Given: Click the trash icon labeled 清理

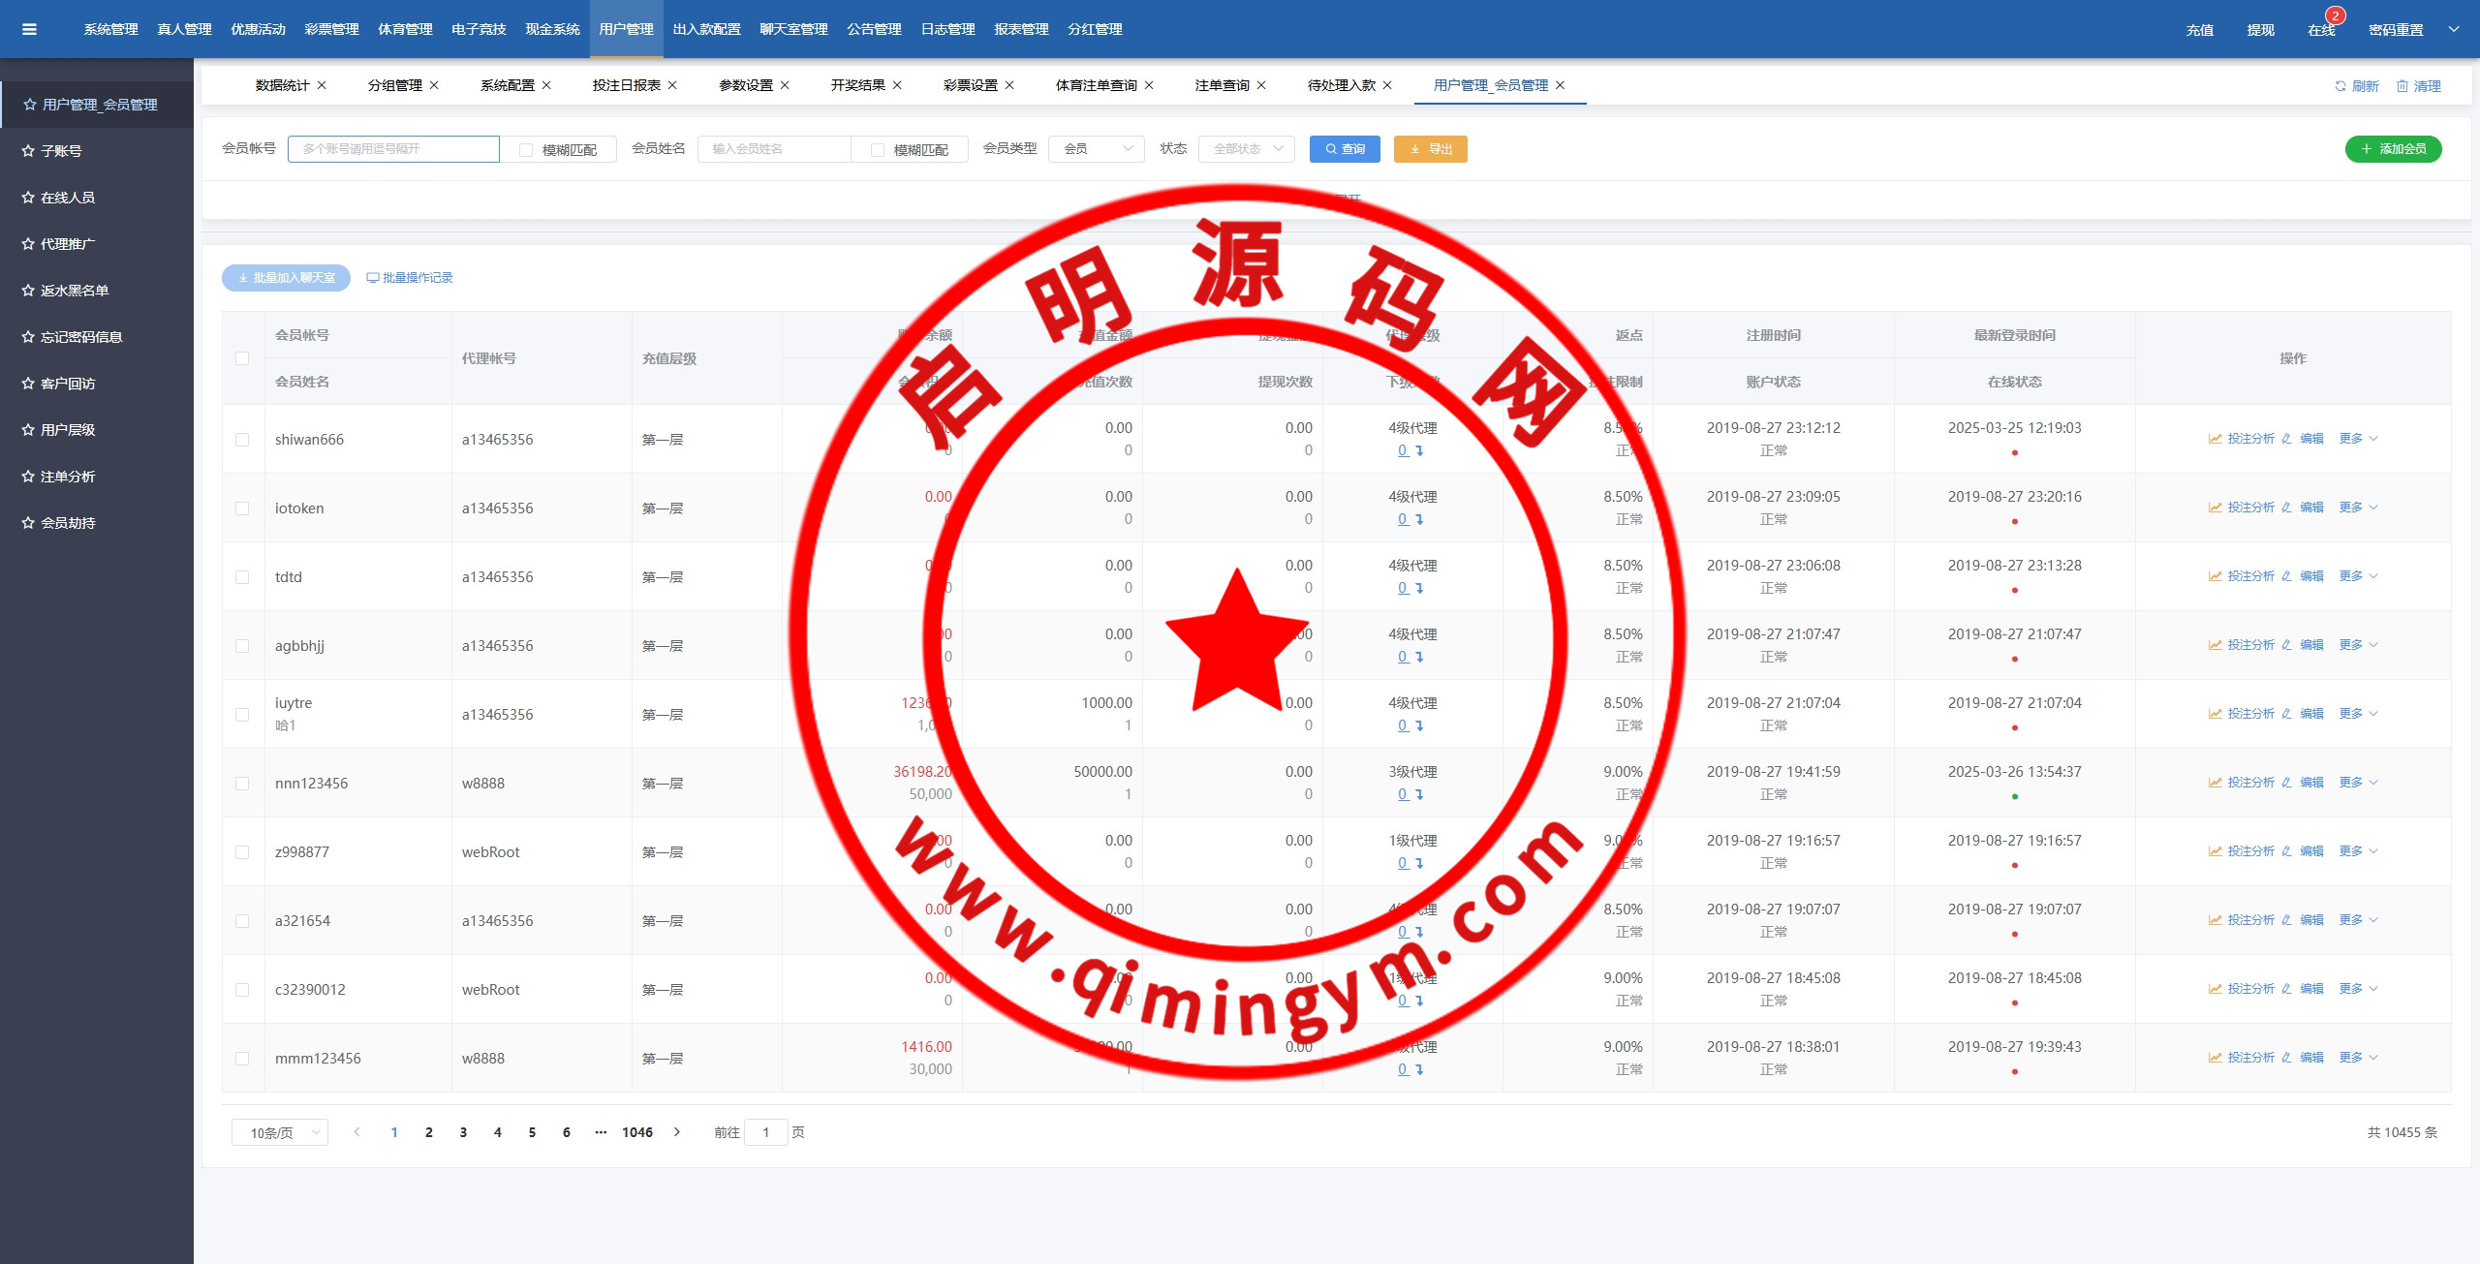Looking at the screenshot, I should tap(2402, 86).
